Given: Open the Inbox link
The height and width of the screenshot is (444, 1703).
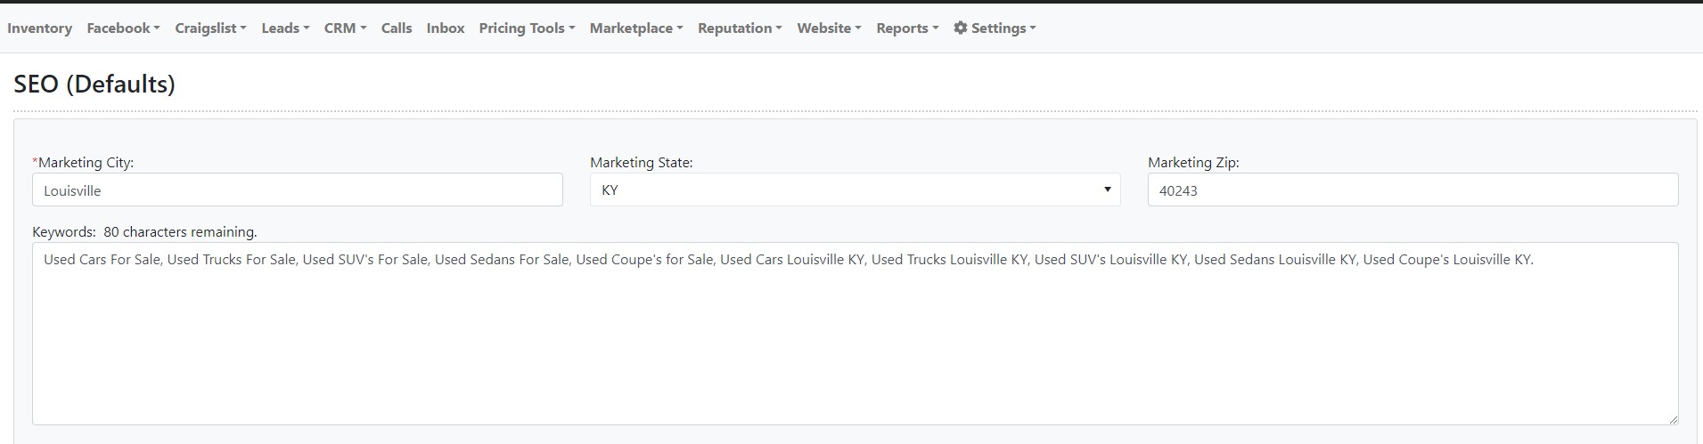Looking at the screenshot, I should tap(446, 28).
